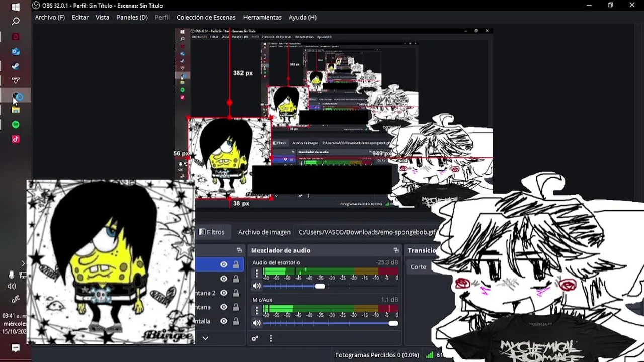Open the Ayuda (H) menu
Viewport: 644px width, 362px height.
pyautogui.click(x=302, y=17)
